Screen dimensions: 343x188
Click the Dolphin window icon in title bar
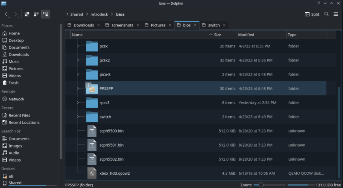click(4, 3)
